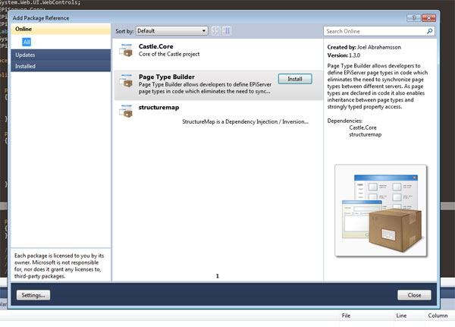Open the Updates tab
This screenshot has width=455, height=327.
[x=61, y=55]
